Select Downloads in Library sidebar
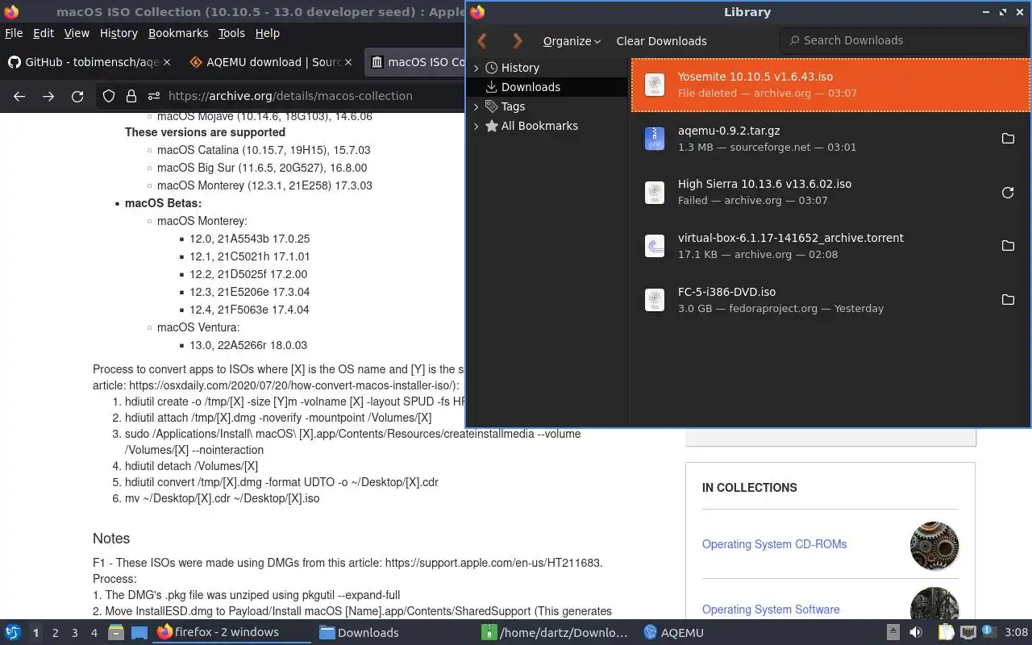Viewport: 1032px width, 645px height. (x=531, y=87)
